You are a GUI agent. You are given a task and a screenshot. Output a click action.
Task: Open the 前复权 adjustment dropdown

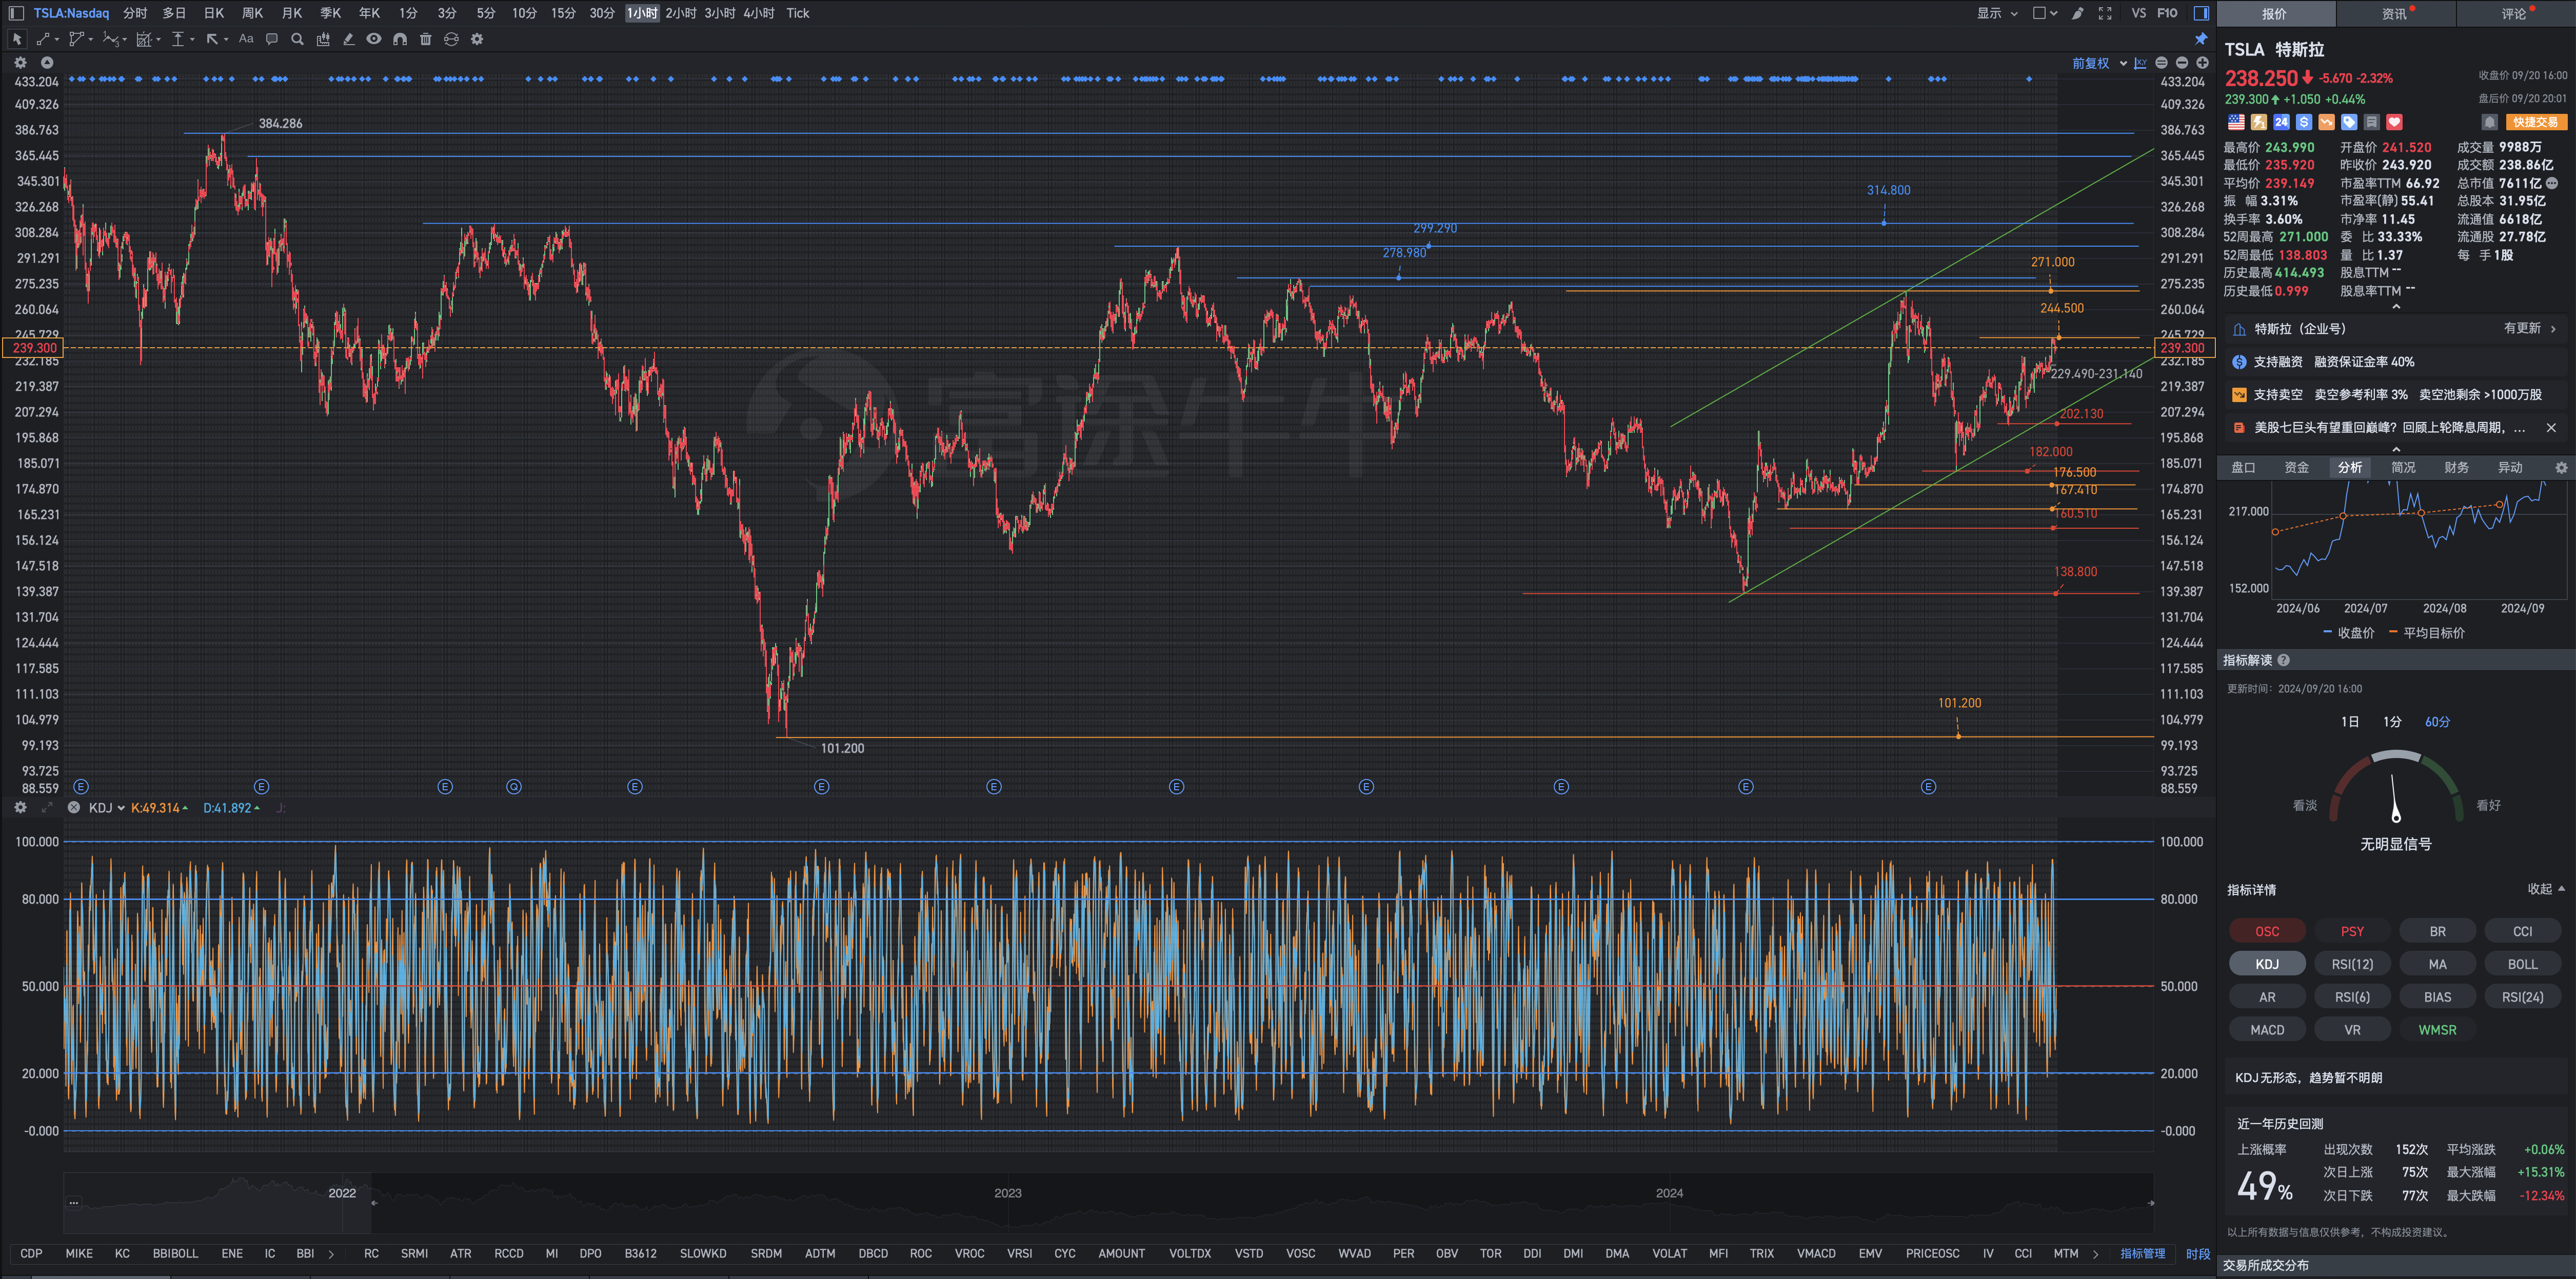pyautogui.click(x=2099, y=63)
